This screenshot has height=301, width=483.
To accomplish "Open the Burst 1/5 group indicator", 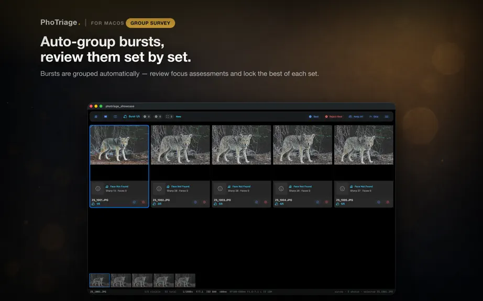I will click(x=131, y=117).
